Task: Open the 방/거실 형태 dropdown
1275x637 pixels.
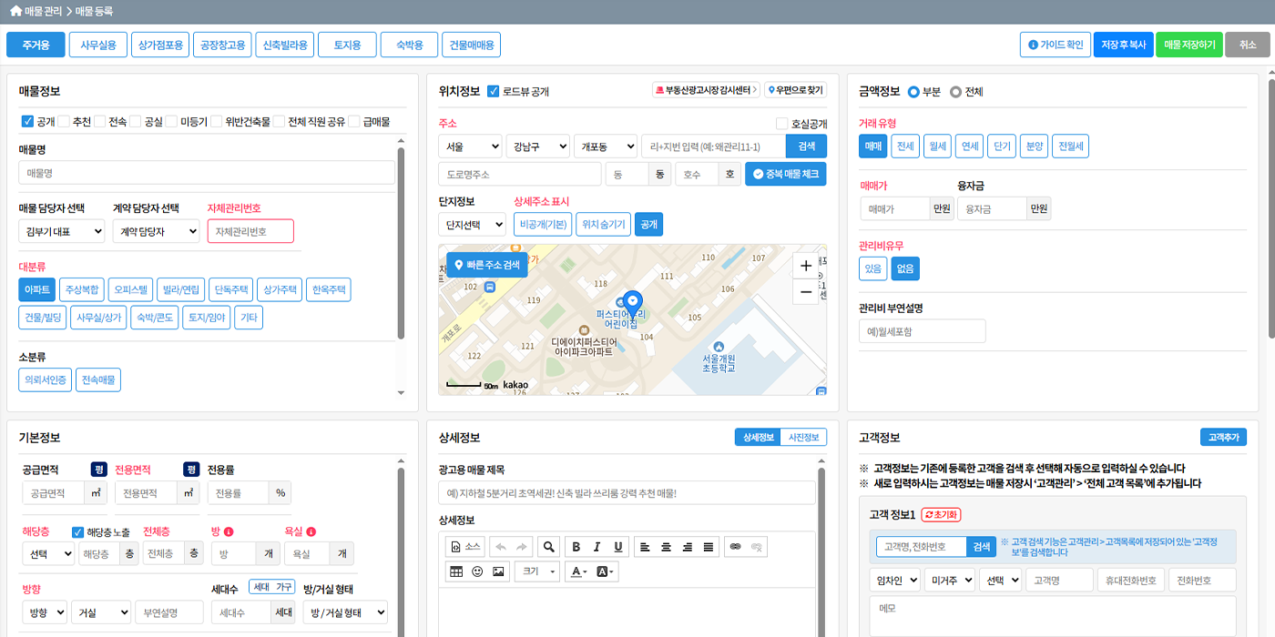Action: [345, 612]
